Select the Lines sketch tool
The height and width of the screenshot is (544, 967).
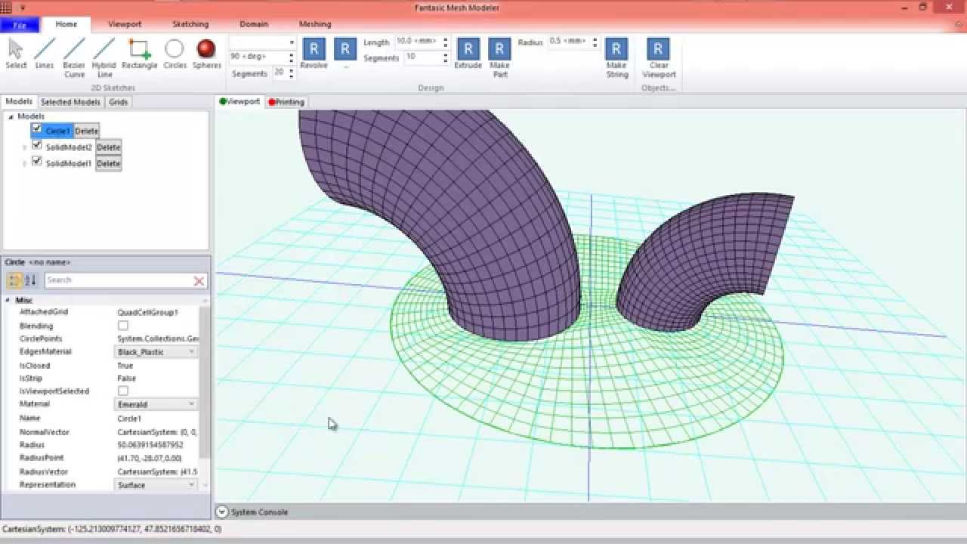[45, 54]
